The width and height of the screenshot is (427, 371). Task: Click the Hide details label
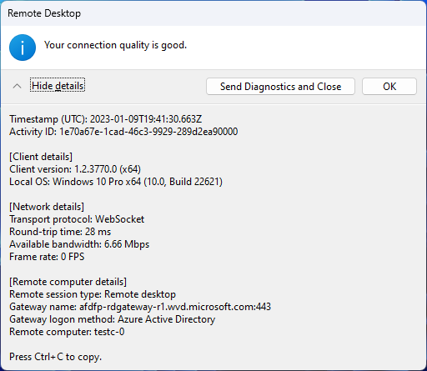(x=58, y=86)
